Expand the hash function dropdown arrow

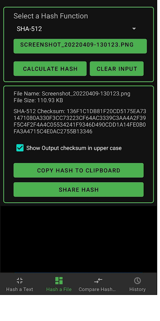point(134,28)
